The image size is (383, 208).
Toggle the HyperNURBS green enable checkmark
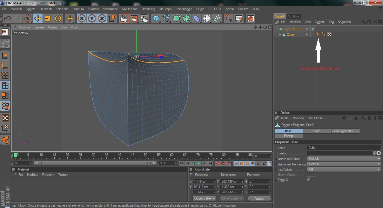point(313,29)
